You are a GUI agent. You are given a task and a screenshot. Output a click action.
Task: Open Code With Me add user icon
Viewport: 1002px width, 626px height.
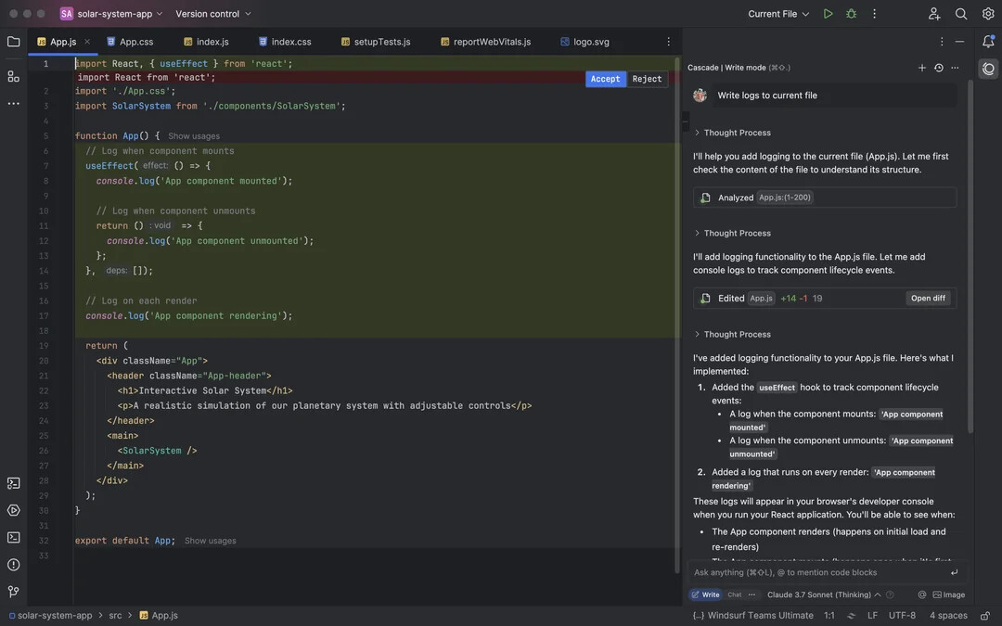(x=934, y=13)
